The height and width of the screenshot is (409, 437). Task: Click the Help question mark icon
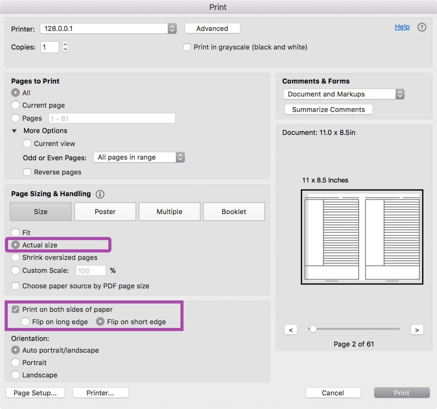(x=422, y=27)
